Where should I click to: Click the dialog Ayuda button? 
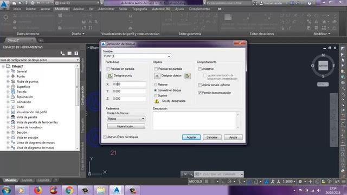point(233,137)
